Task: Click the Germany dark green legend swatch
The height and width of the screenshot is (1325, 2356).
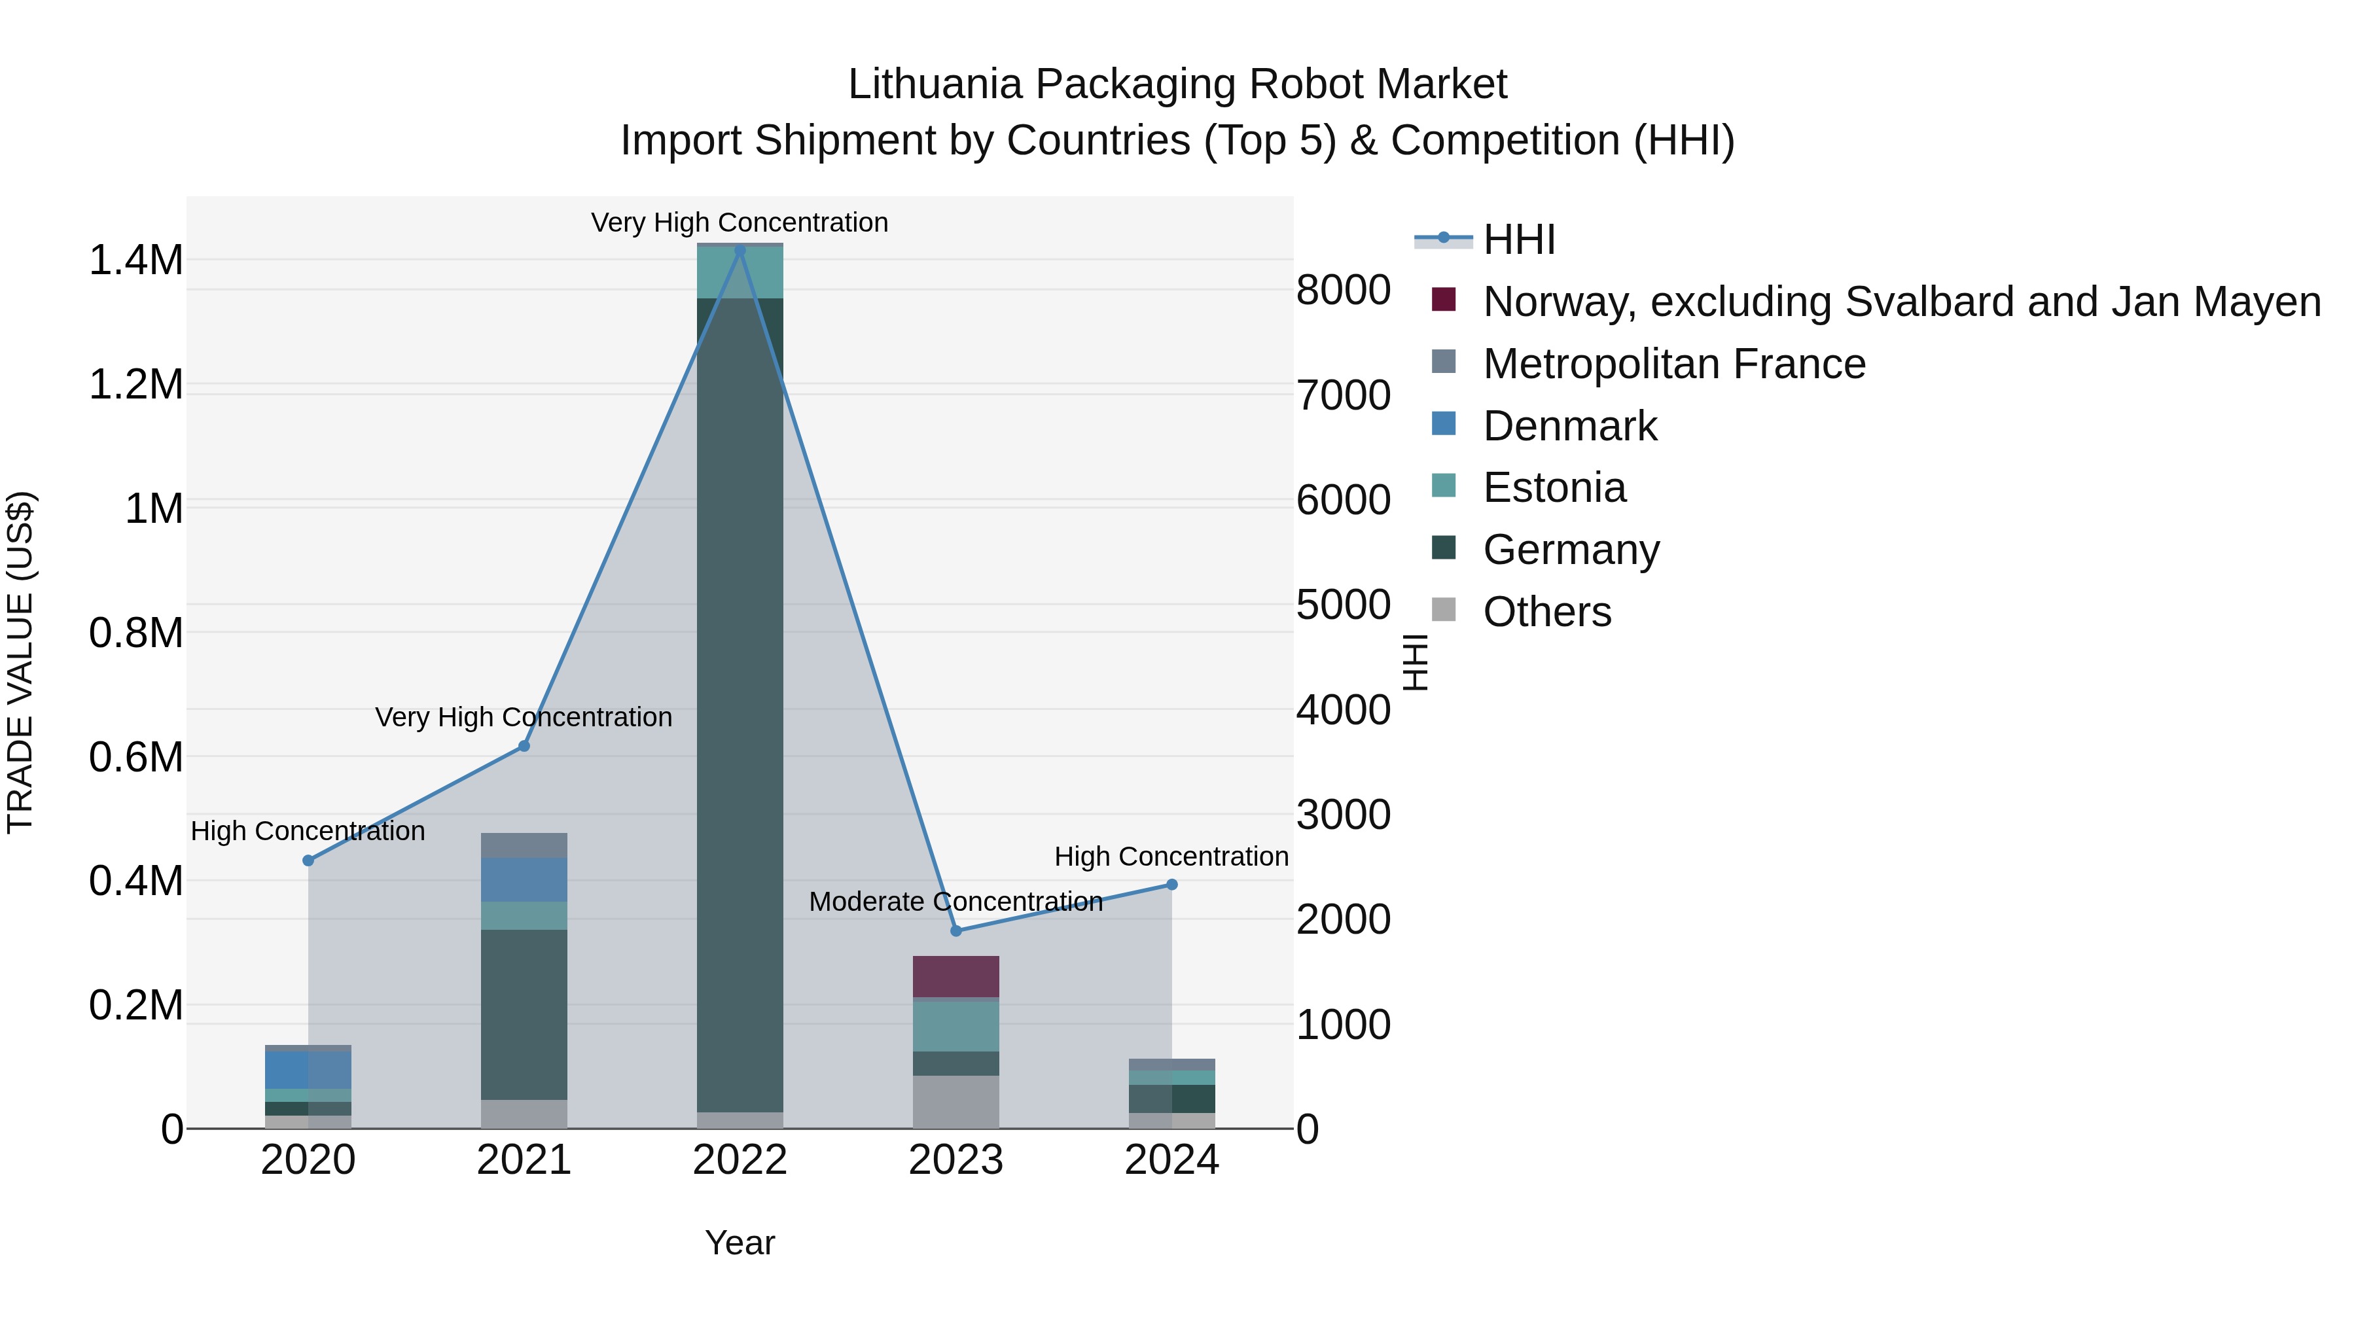Action: point(1443,548)
